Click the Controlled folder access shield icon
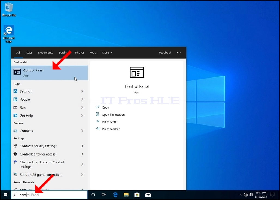Screen dimensions: 280x200 coord(15,154)
